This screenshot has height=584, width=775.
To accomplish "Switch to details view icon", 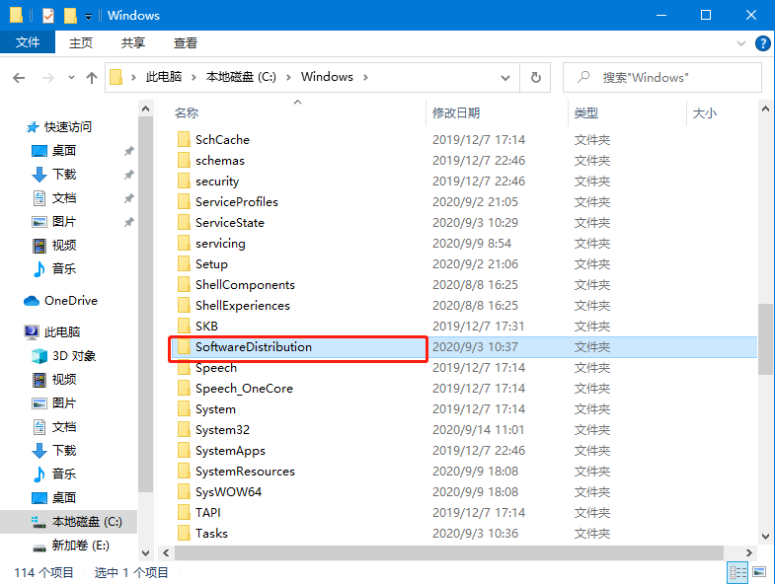I will pyautogui.click(x=737, y=572).
